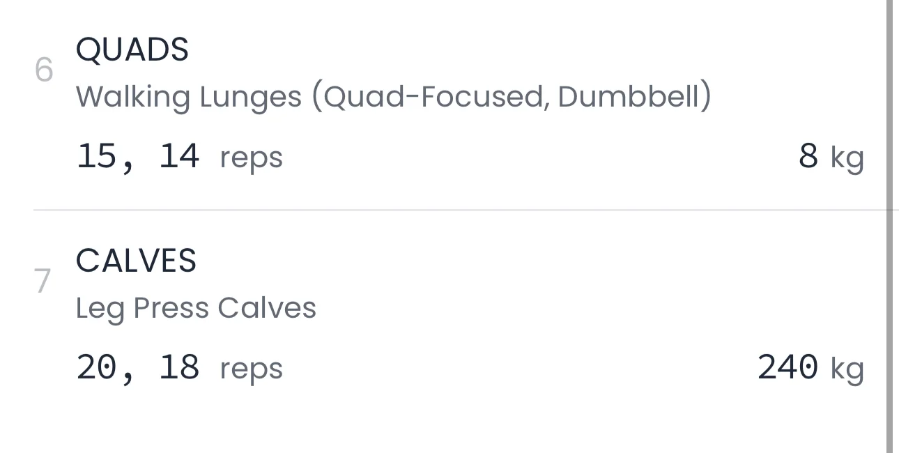Click the 14 rep count for Walking Lunges

pyautogui.click(x=179, y=155)
